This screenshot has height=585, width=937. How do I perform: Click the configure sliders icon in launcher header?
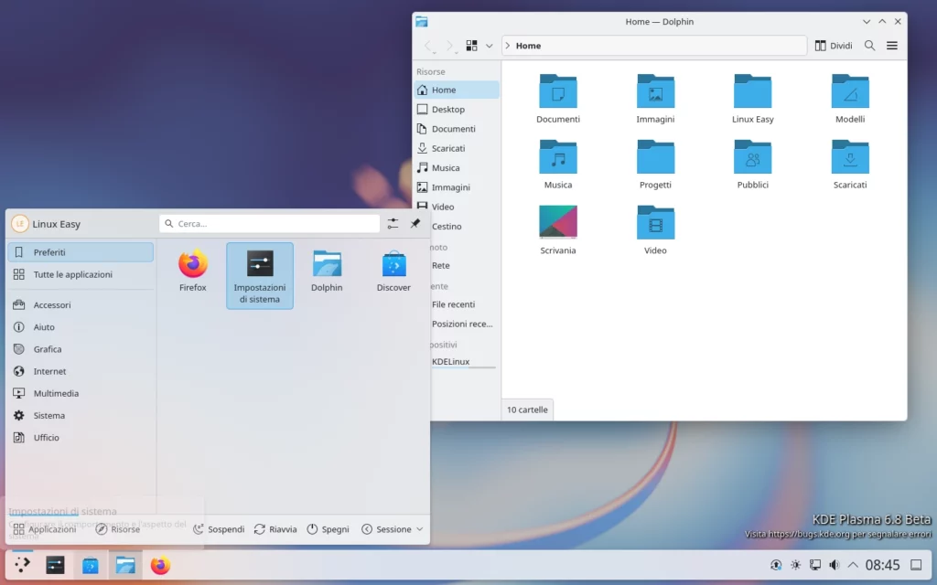point(393,223)
